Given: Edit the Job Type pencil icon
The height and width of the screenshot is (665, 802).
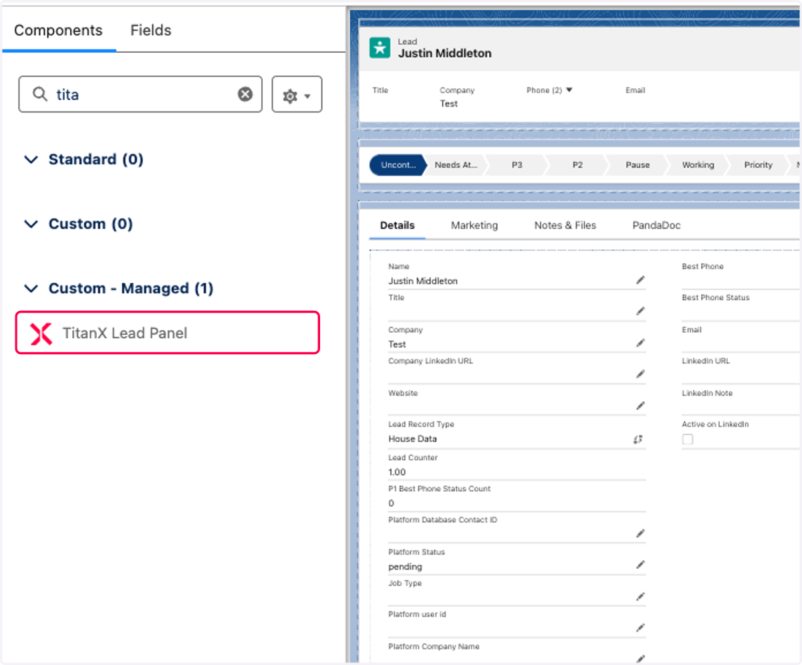Looking at the screenshot, I should (x=640, y=596).
